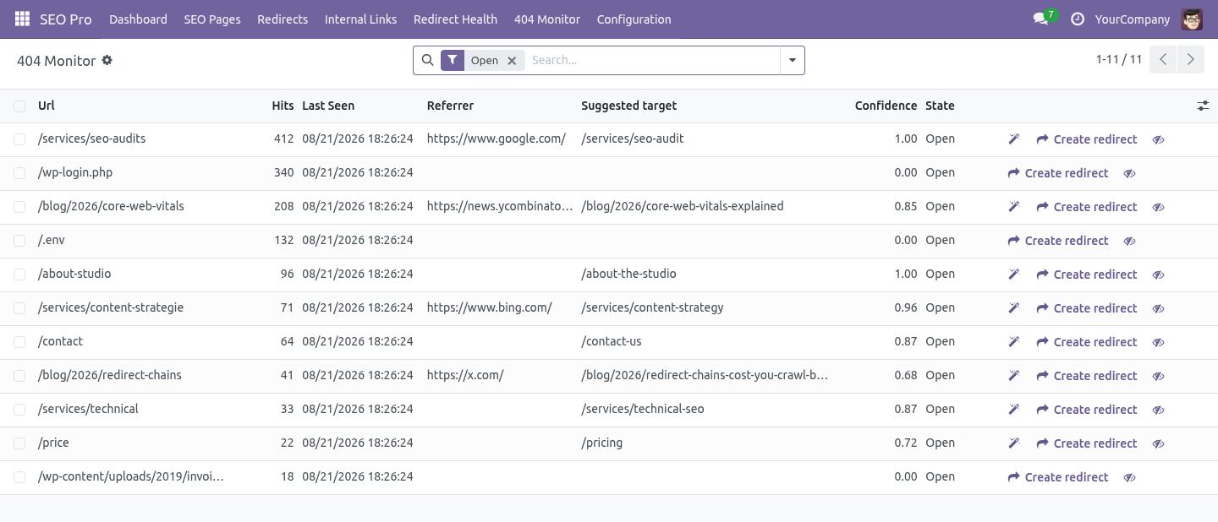This screenshot has height=522, width=1218.
Task: Open the Configuration menu
Action: (634, 19)
